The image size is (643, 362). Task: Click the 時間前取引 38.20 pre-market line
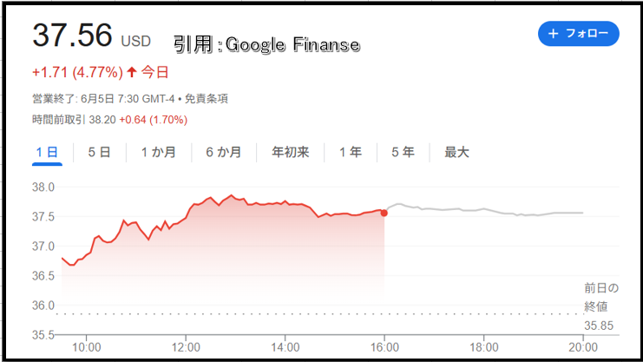pos(110,120)
